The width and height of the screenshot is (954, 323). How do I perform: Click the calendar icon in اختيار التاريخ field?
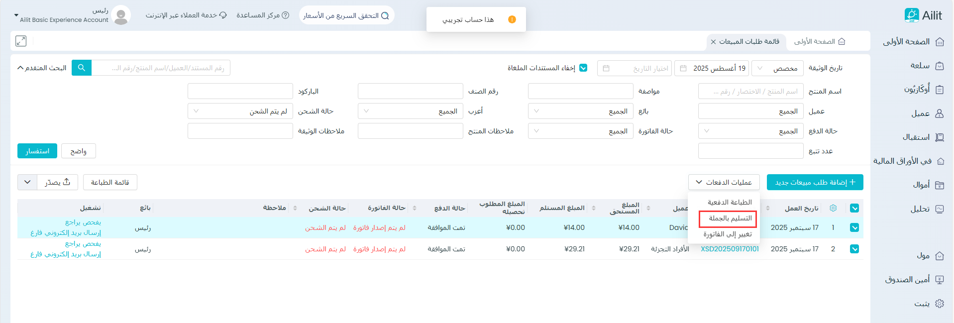pyautogui.click(x=606, y=68)
